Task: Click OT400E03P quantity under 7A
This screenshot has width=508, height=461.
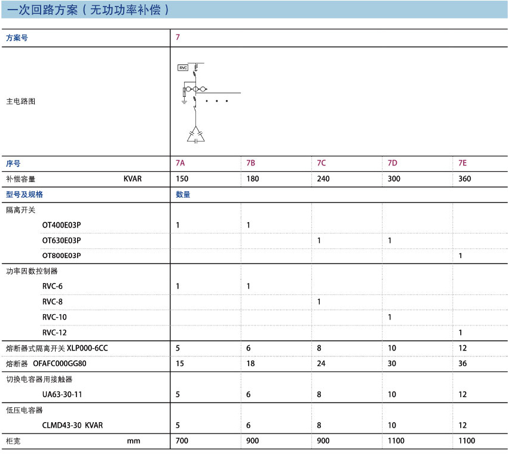Action: tap(178, 225)
